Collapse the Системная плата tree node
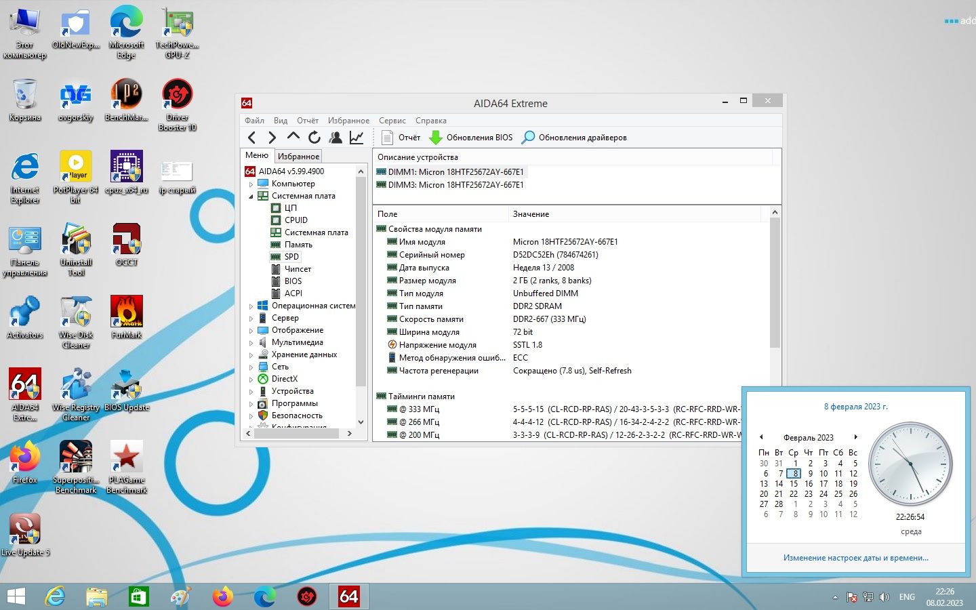Image resolution: width=976 pixels, height=610 pixels. [251, 196]
